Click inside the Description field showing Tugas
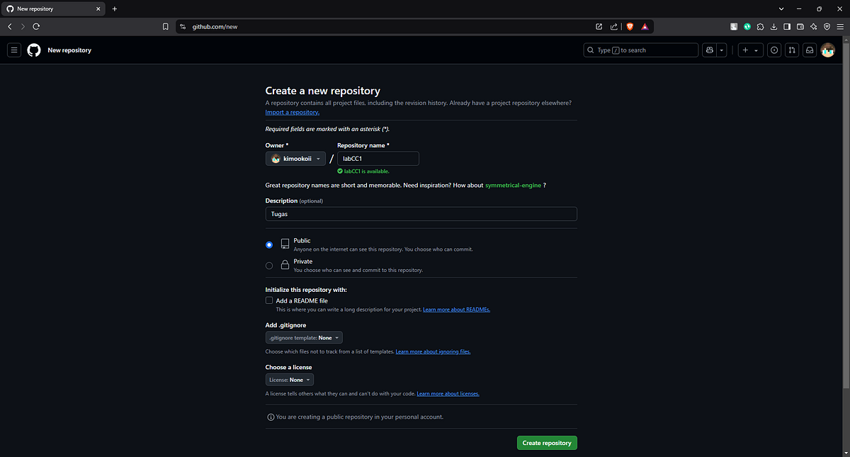The width and height of the screenshot is (850, 457). coord(421,213)
